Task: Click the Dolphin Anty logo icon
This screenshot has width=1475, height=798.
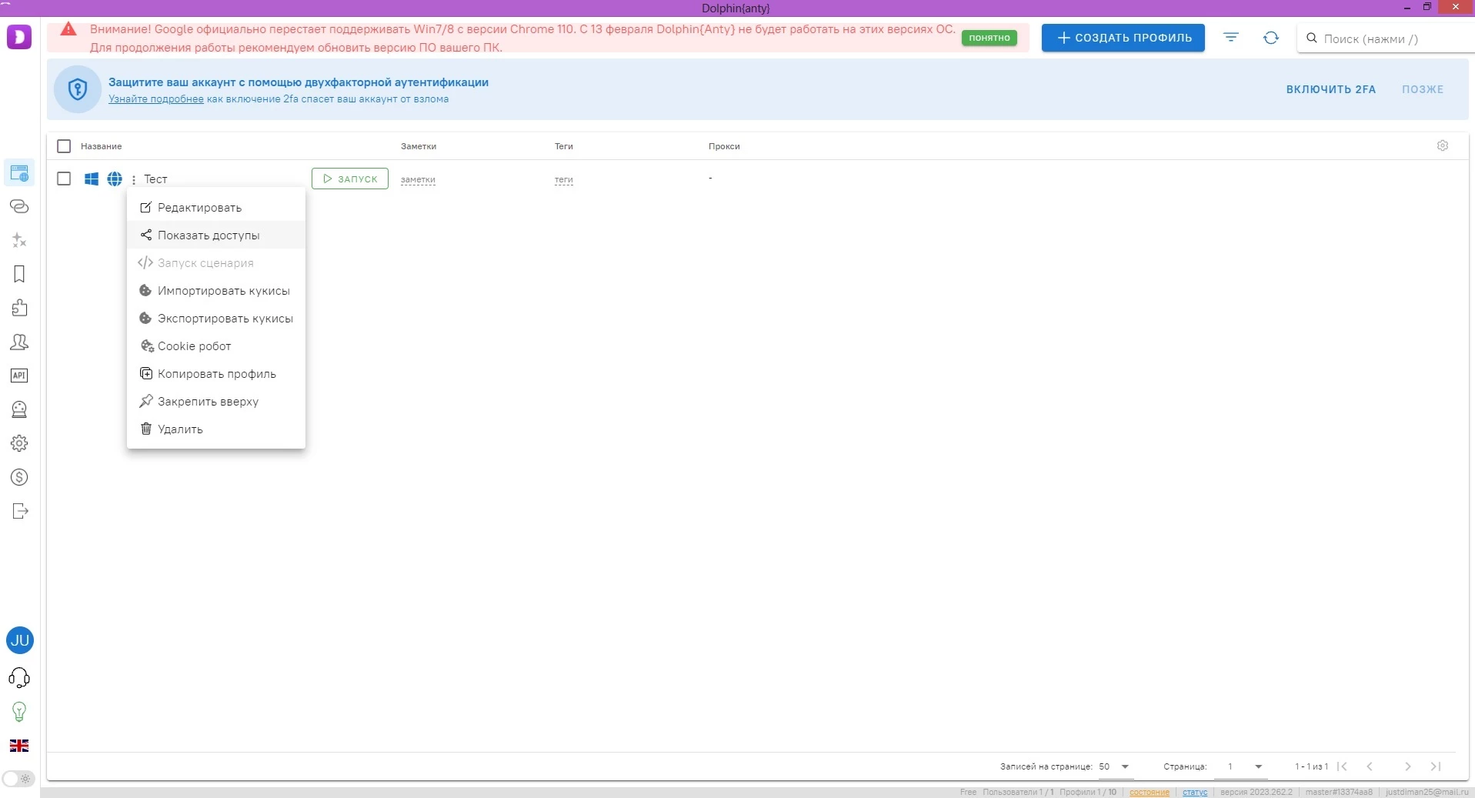Action: coord(19,37)
